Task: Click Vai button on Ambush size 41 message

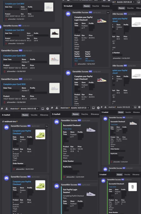Action: [x=46, y=126]
